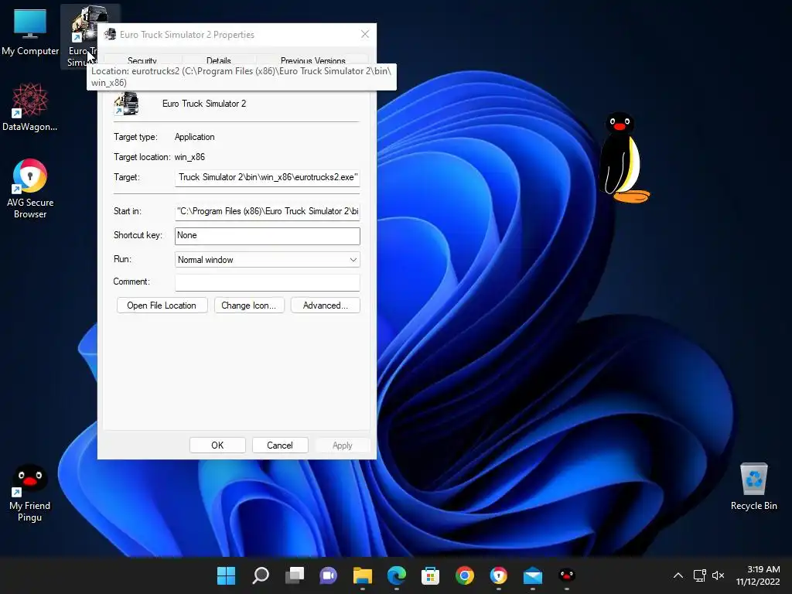The image size is (792, 594).
Task: Confirm the dialog with OK
Action: pos(217,445)
